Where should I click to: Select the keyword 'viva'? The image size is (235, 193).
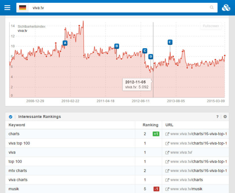coord(12,153)
